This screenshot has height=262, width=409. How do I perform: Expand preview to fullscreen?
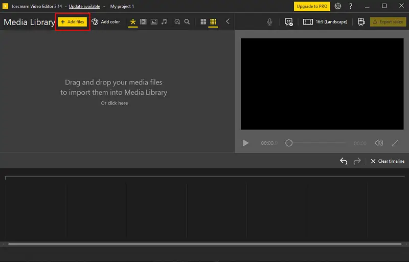pos(395,143)
